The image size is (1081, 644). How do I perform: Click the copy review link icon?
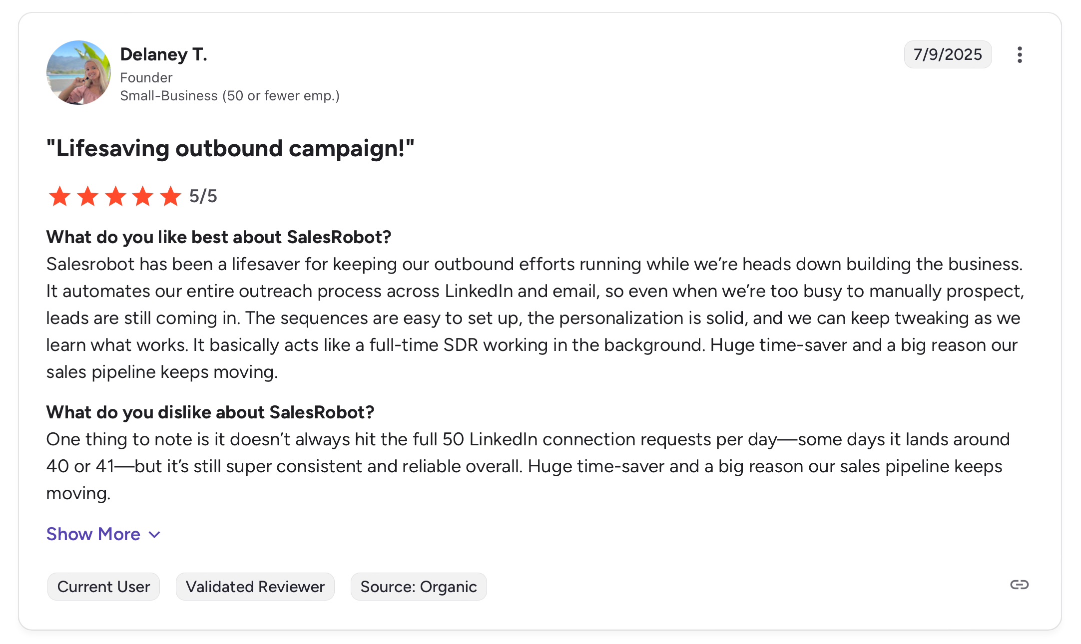point(1019,585)
